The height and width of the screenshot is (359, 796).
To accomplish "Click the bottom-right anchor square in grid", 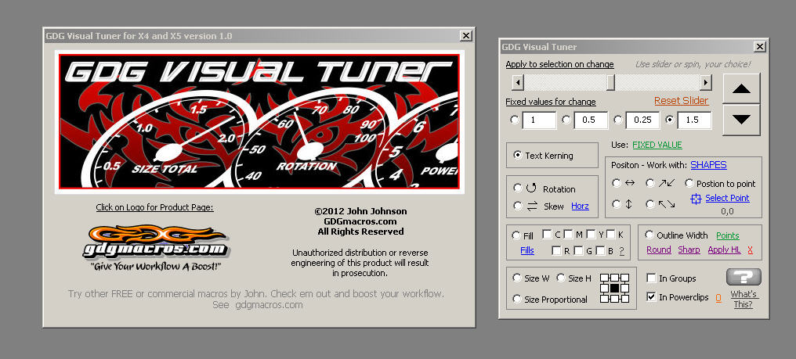I will (x=625, y=299).
